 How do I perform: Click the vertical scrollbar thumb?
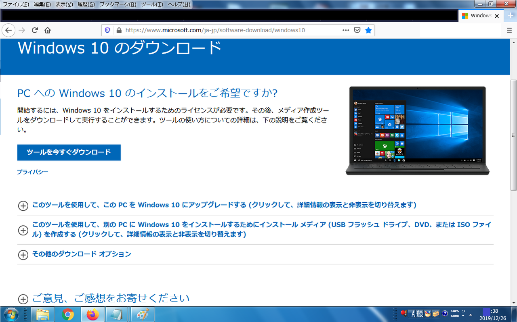513,135
